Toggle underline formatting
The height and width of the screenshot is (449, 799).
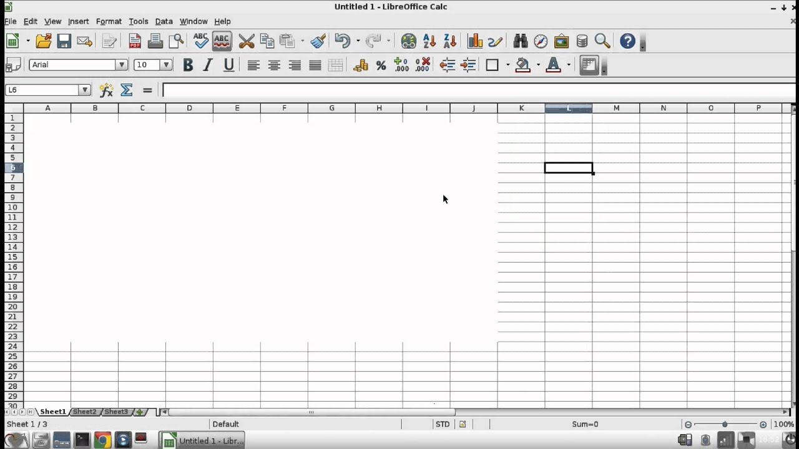point(228,65)
